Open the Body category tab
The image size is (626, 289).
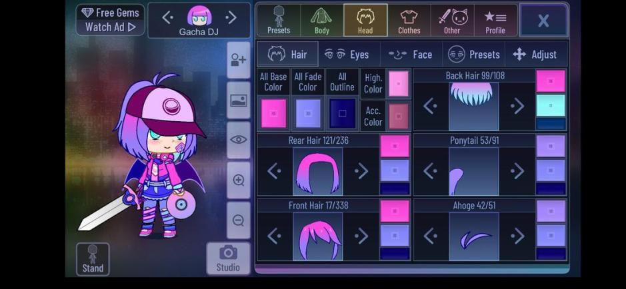[x=322, y=21]
